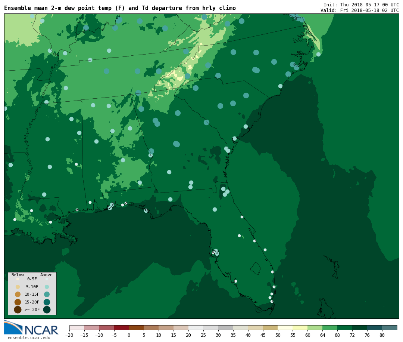
Task: Click the legend Above >= 20F darkest circle
Action: click(47, 309)
